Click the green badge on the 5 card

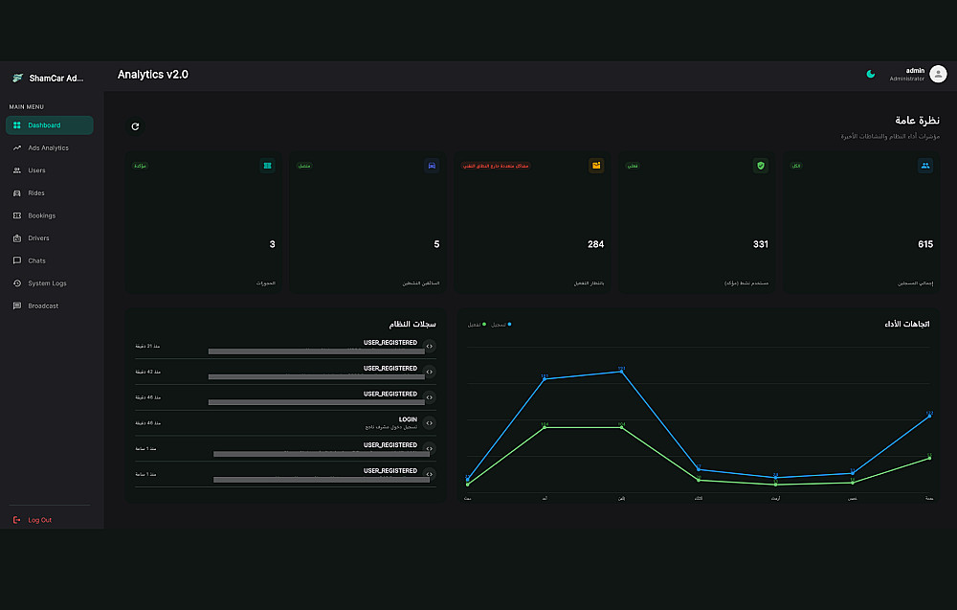304,166
